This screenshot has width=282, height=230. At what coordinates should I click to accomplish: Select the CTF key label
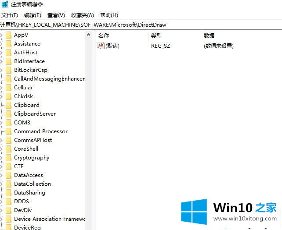[x=19, y=166]
